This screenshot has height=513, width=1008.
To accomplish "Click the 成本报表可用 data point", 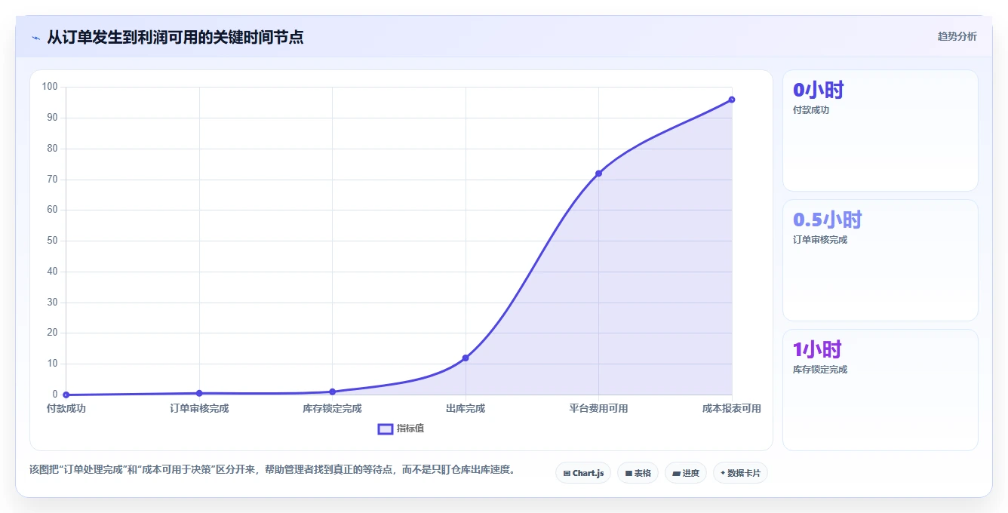I will pos(732,100).
